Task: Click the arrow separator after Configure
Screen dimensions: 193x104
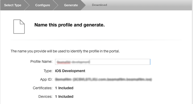Action: 55,5
